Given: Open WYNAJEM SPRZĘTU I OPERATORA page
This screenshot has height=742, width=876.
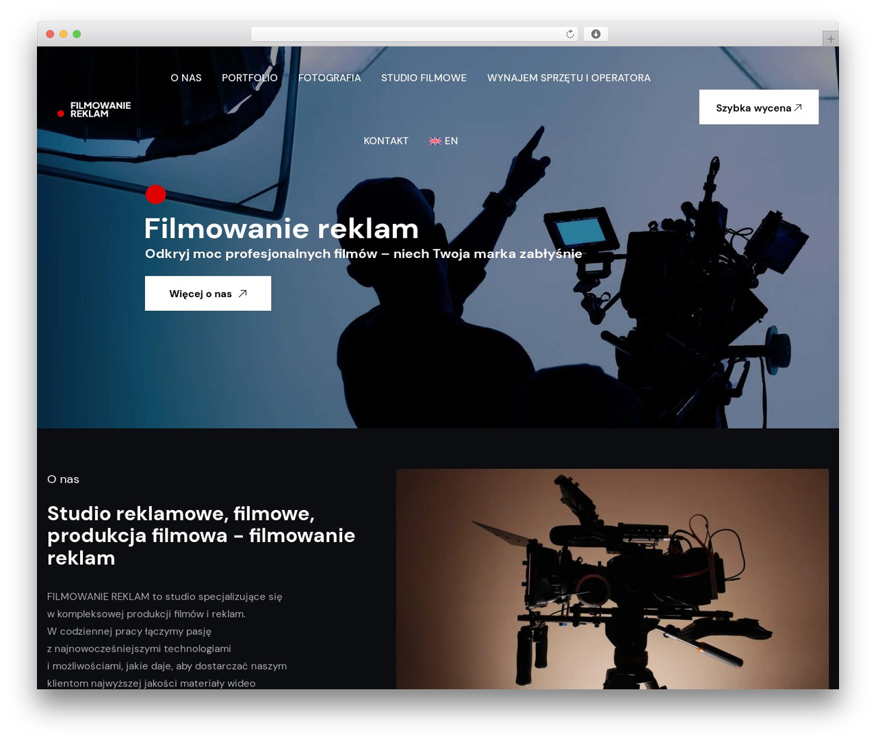Looking at the screenshot, I should pos(569,78).
